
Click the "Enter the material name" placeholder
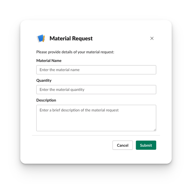[59, 70]
